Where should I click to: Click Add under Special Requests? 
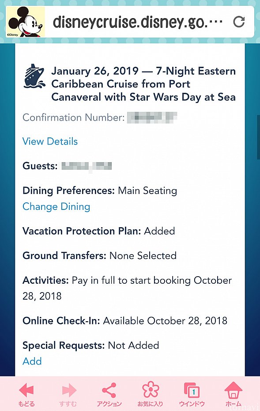tap(32, 361)
